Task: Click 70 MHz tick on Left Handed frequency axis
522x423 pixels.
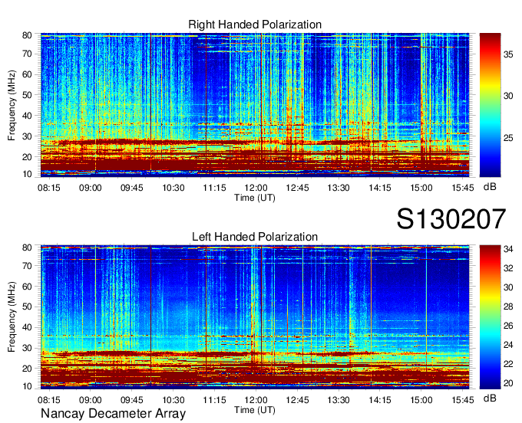Action: click(27, 265)
